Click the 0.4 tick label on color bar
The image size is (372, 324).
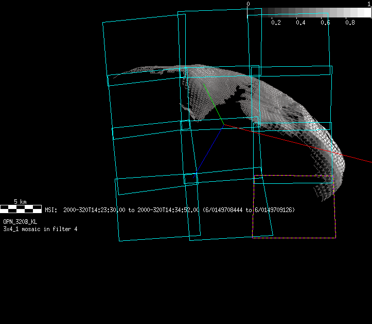(x=300, y=23)
